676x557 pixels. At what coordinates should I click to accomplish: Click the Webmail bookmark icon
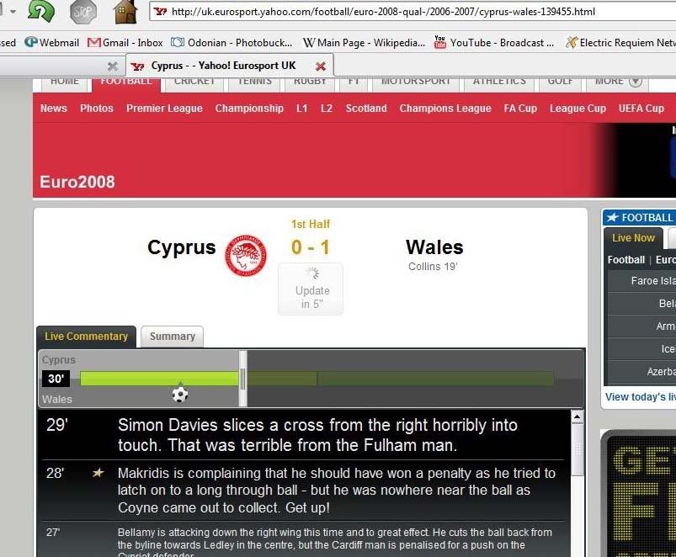coord(31,42)
